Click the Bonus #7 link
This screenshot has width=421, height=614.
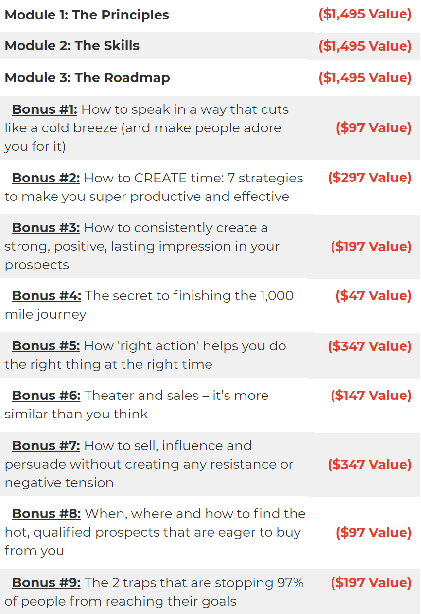[46, 446]
